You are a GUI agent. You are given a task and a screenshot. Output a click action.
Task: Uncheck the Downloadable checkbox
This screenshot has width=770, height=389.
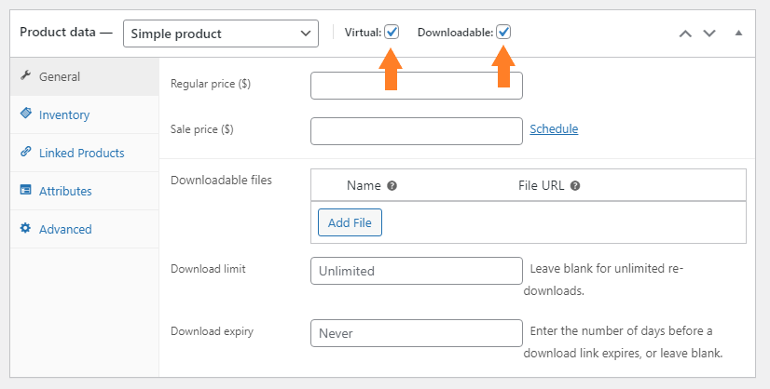503,33
